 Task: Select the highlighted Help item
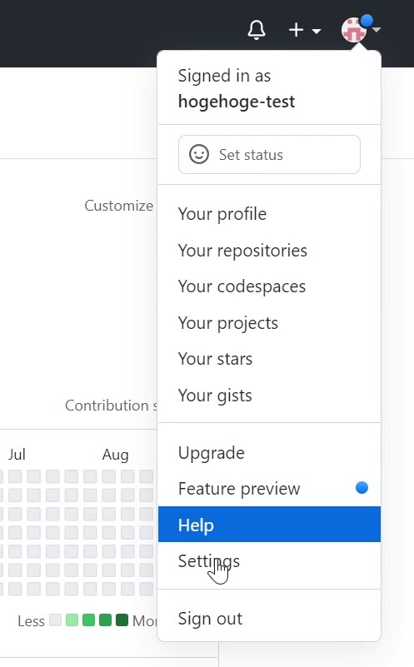(x=269, y=525)
